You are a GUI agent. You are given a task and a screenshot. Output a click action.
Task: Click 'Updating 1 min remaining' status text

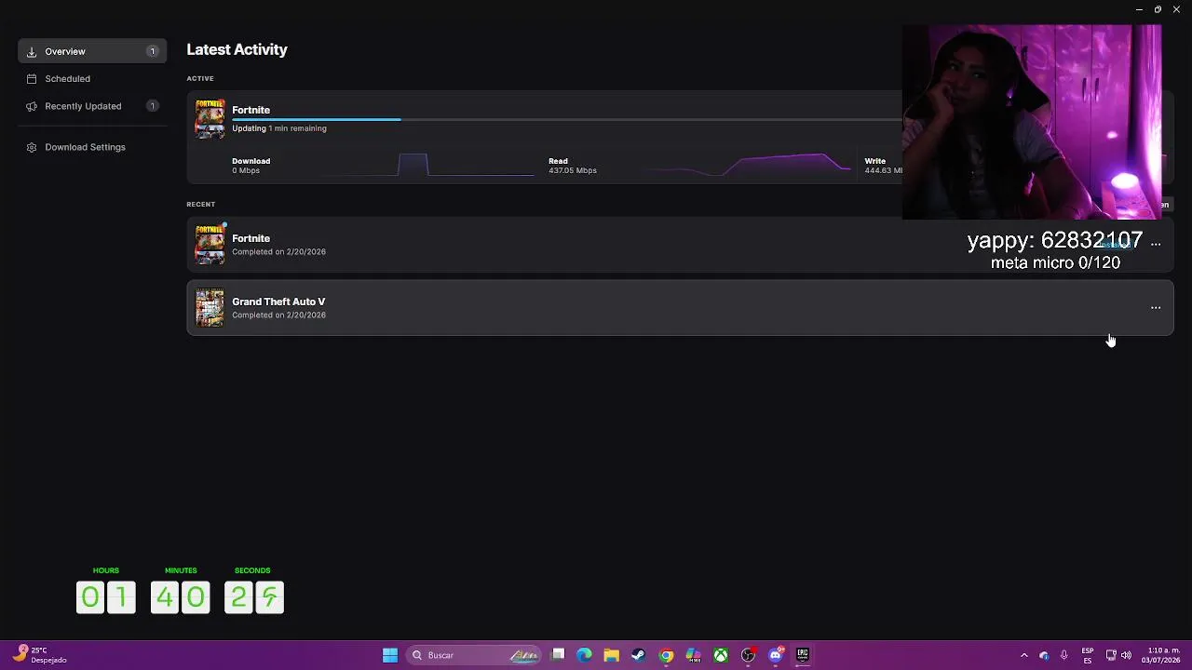(x=278, y=128)
